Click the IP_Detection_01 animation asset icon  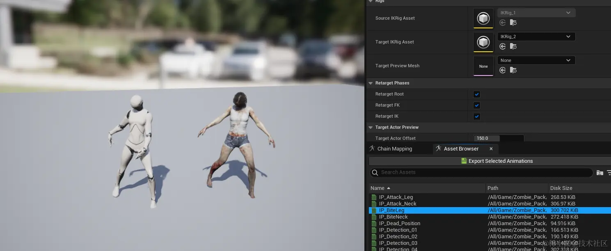coord(374,230)
